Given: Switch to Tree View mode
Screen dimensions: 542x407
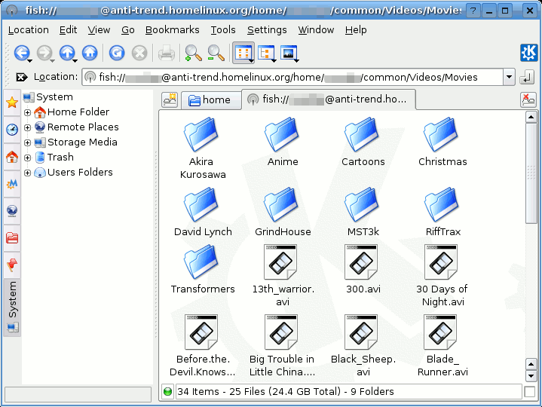Looking at the screenshot, I should pyautogui.click(x=265, y=53).
